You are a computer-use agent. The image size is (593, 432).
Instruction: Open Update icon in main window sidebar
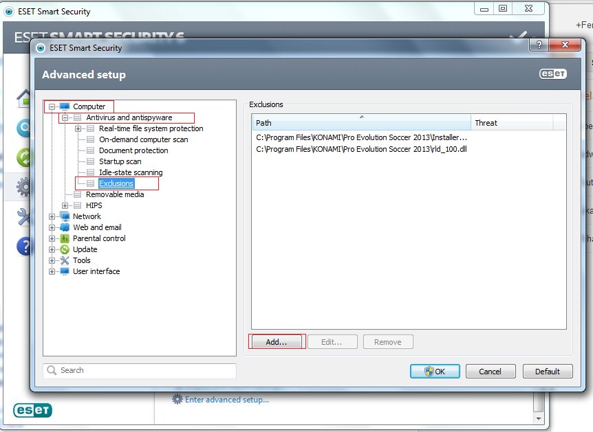pos(23,157)
